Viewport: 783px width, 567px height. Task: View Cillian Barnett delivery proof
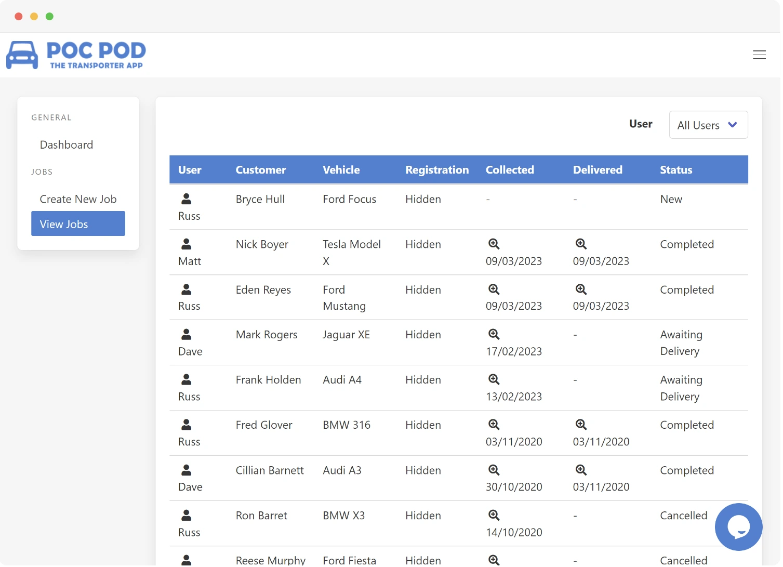[x=580, y=469]
